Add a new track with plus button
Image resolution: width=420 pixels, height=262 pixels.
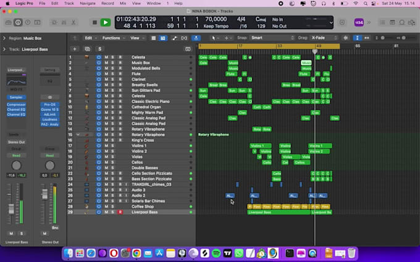point(75,49)
